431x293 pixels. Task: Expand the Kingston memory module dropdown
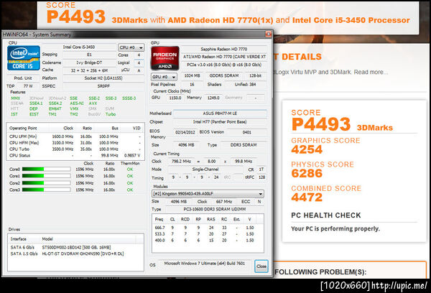[208, 193]
